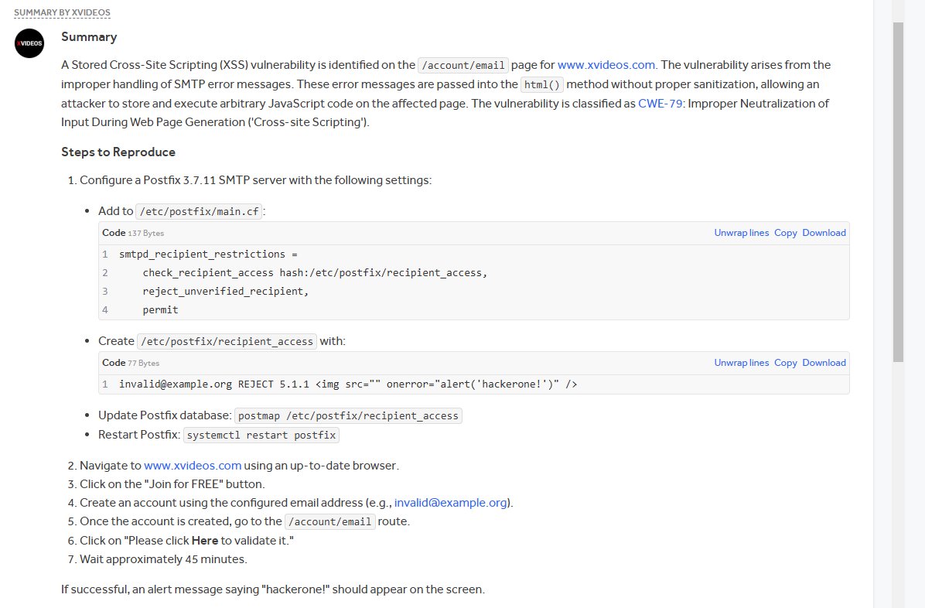The image size is (925, 608).
Task: Download the 137 Bytes code block
Action: coord(824,233)
